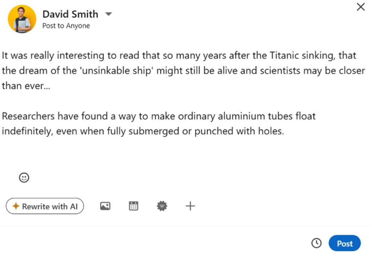Screen dimensions: 372x259
Task: Add a photo using the image icon
Action: click(x=105, y=206)
